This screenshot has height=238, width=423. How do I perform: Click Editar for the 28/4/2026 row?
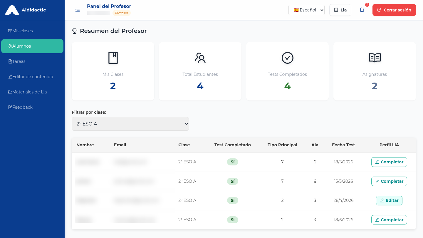(389, 200)
